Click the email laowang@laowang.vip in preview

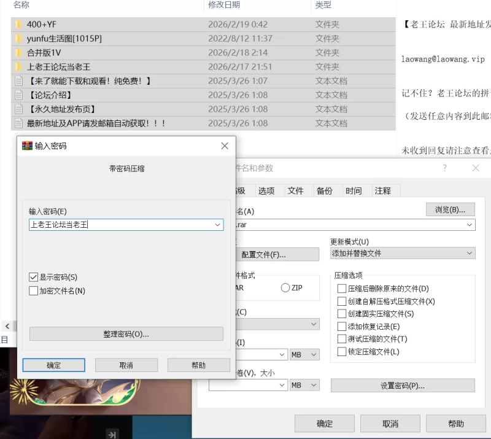443,59
